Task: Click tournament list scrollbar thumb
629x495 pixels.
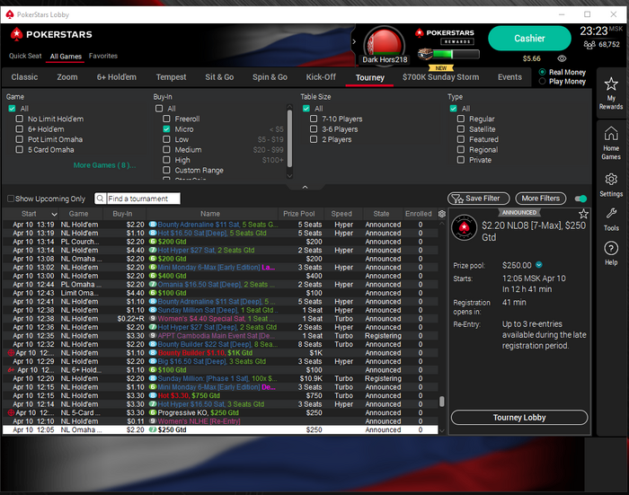Action: (x=442, y=402)
